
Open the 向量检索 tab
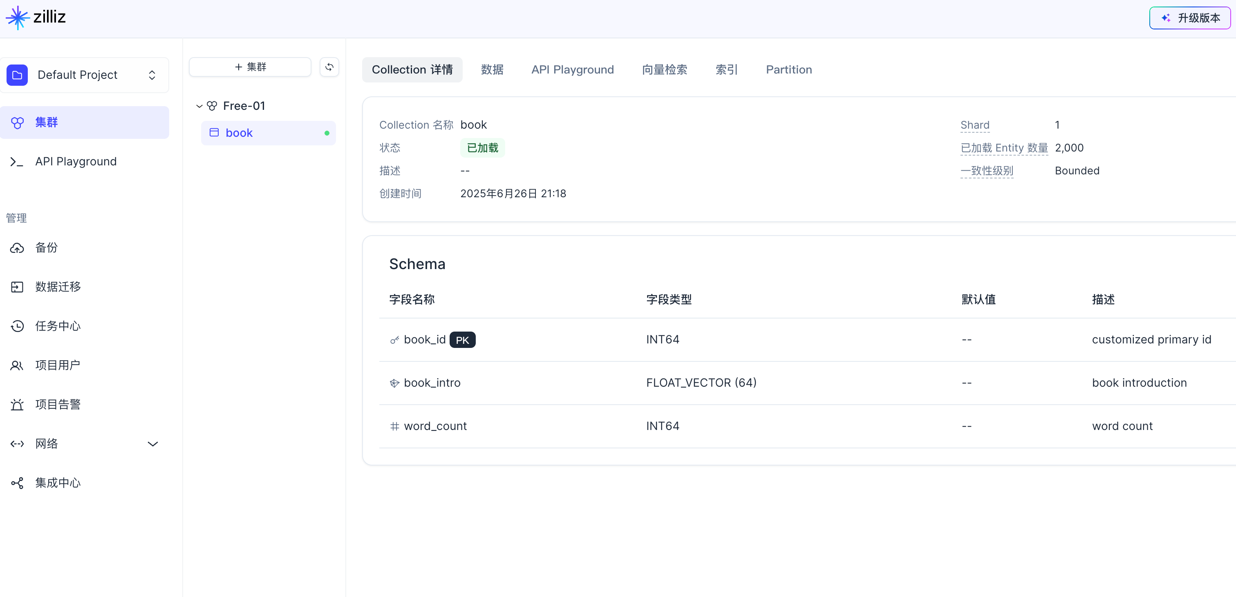point(664,69)
